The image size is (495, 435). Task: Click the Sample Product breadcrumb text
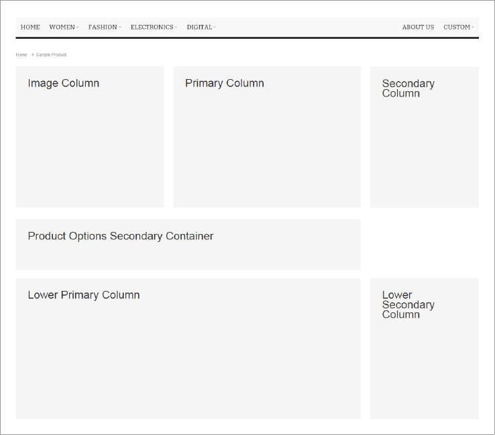click(52, 55)
